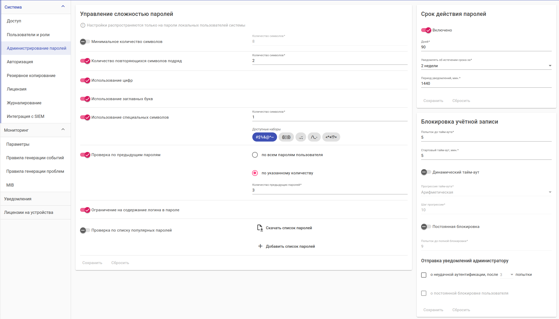Select the <*+!?= character set chip
Screen dimensions: 559x319
click(x=331, y=137)
